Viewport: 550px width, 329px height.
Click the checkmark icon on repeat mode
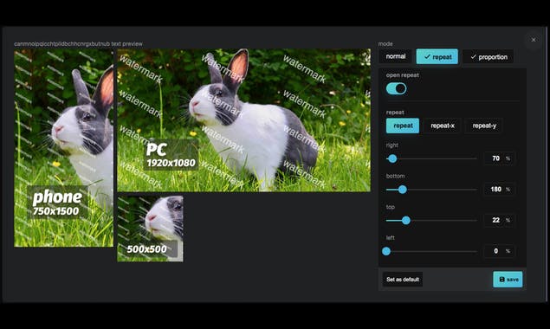click(x=427, y=56)
